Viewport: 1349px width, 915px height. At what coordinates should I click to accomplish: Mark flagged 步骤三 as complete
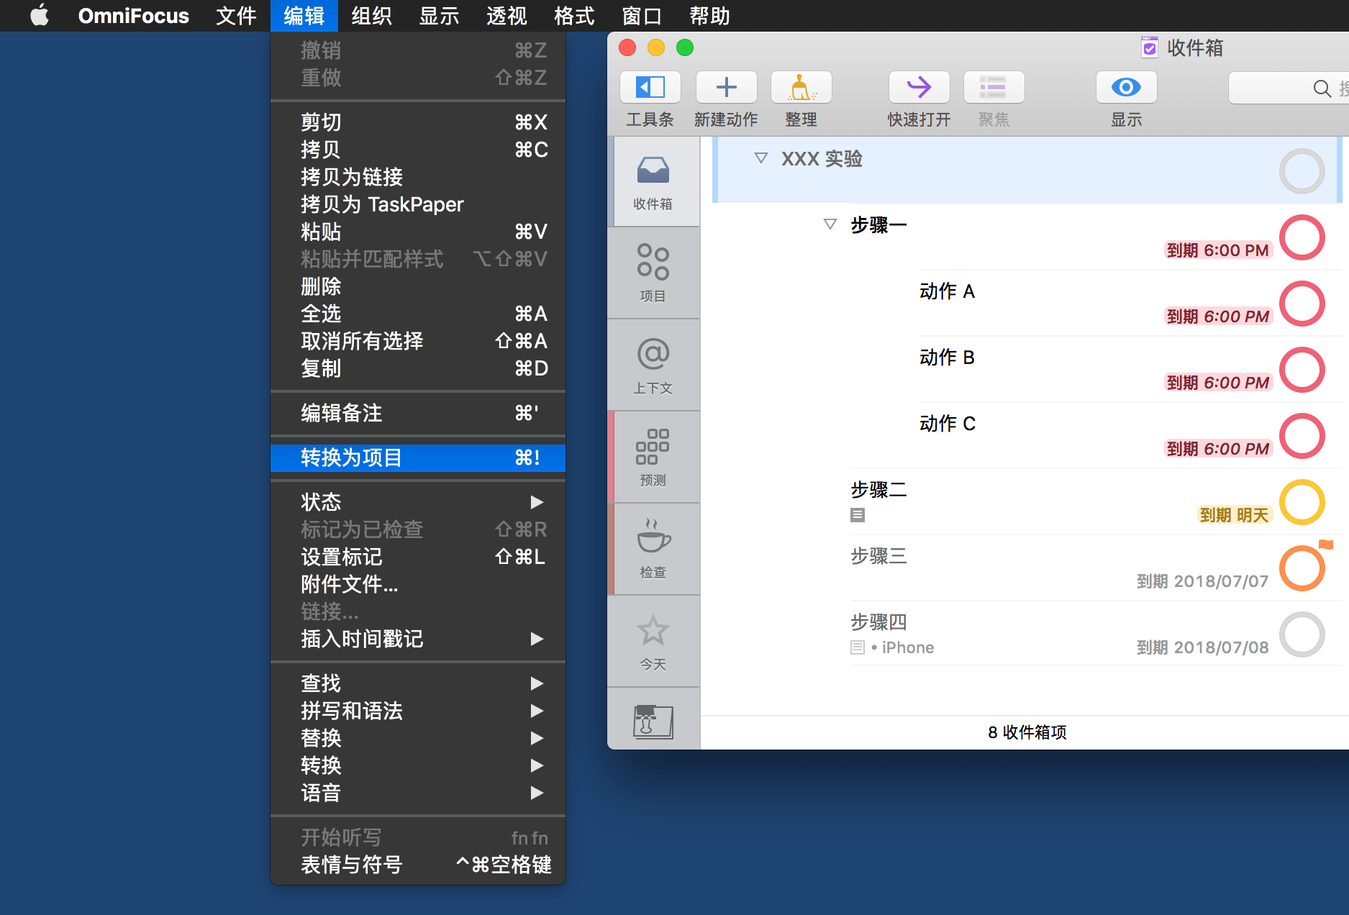point(1302,568)
